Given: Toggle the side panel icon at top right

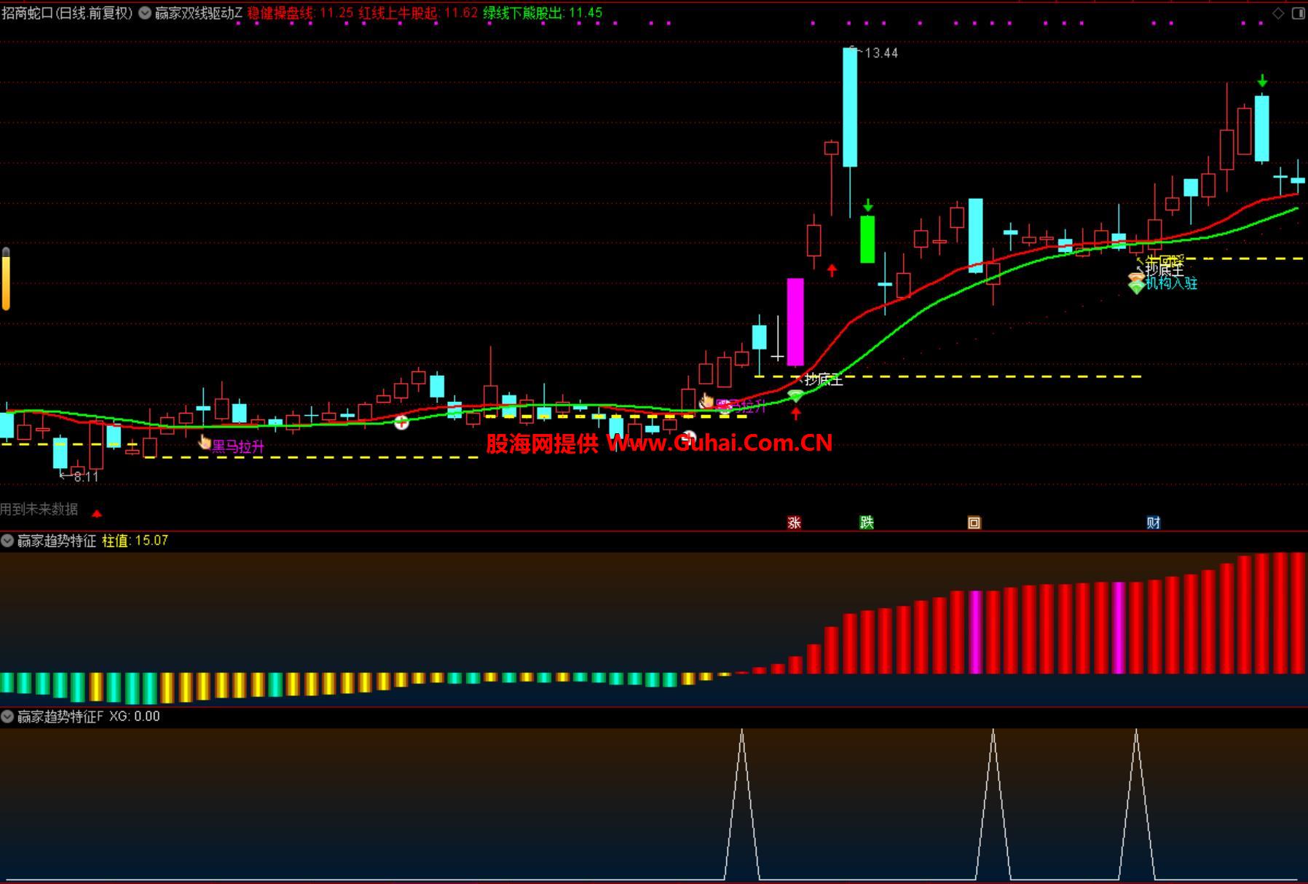Looking at the screenshot, I should tap(1298, 13).
